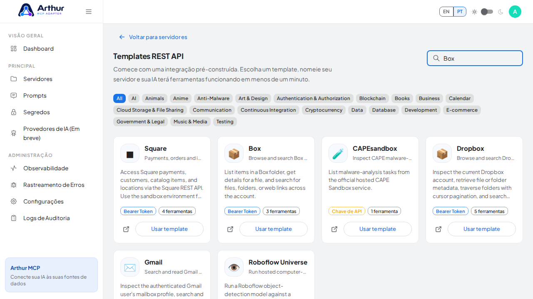
Task: Click the Arthur MCP Adapter logo
Action: tap(41, 10)
